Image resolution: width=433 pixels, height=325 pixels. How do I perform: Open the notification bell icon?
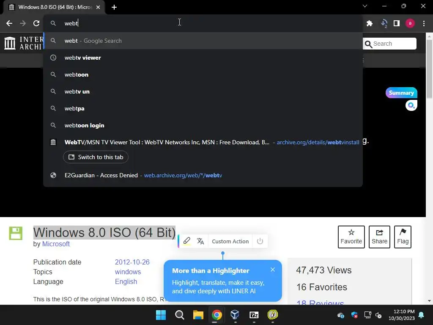pyautogui.click(x=421, y=315)
